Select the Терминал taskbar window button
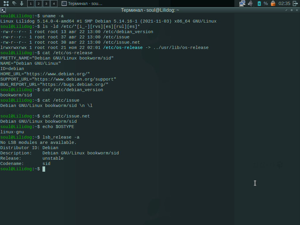Screen dimensions: 300x225 82,4
